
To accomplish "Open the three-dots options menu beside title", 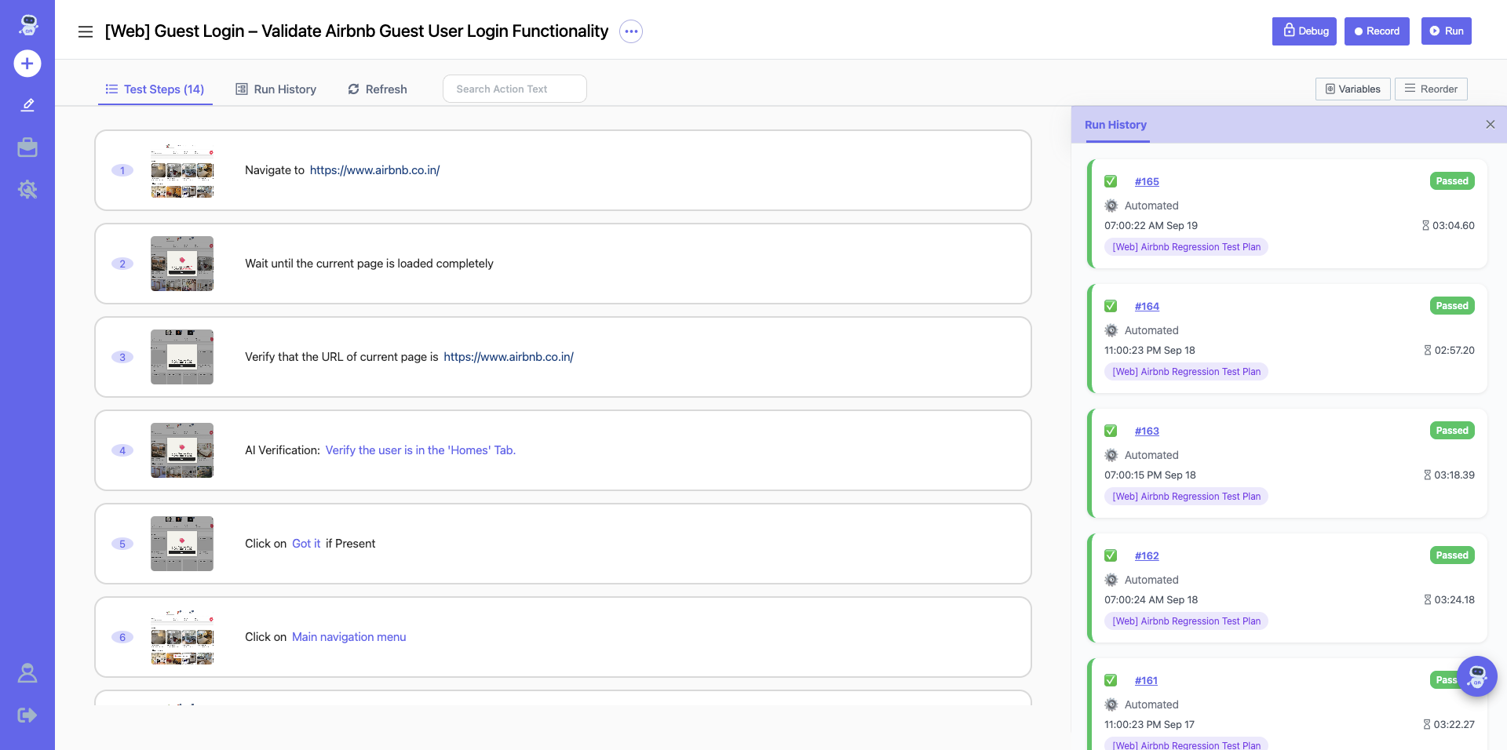I will pos(631,31).
